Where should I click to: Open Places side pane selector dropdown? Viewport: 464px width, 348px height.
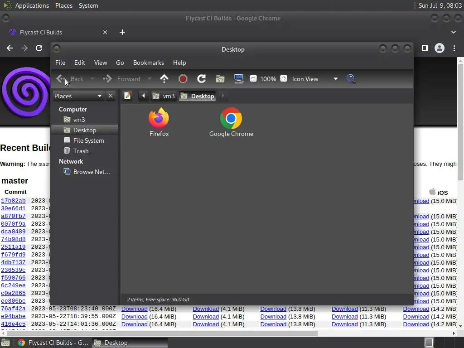tap(78, 96)
